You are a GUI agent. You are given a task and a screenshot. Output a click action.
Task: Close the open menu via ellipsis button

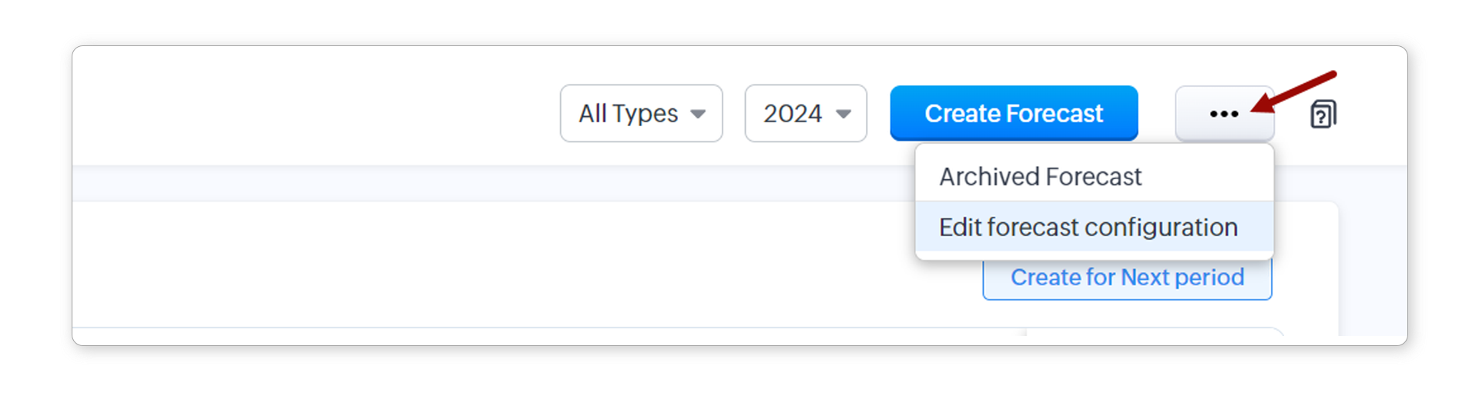point(1223,114)
